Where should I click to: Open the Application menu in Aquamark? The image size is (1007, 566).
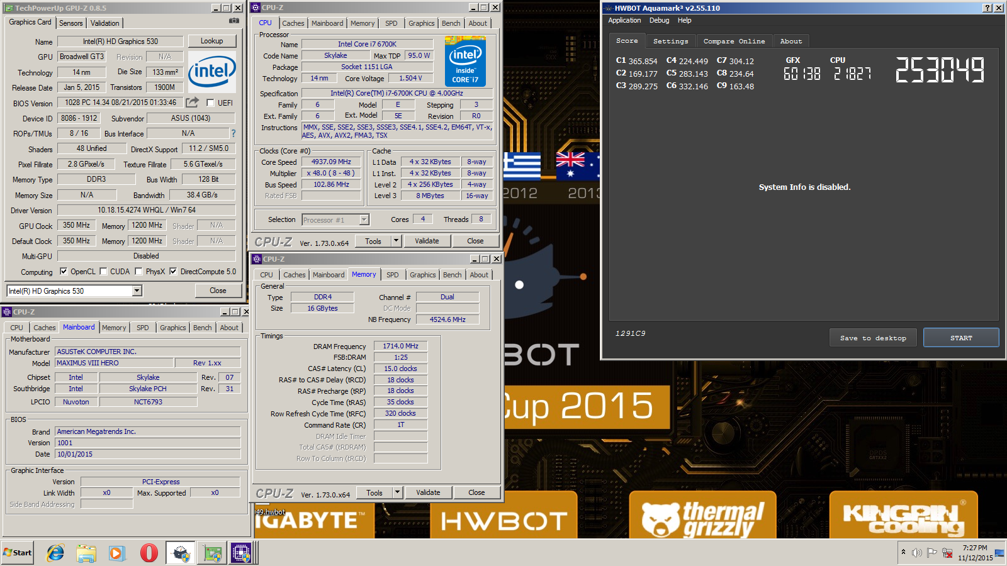(x=624, y=20)
